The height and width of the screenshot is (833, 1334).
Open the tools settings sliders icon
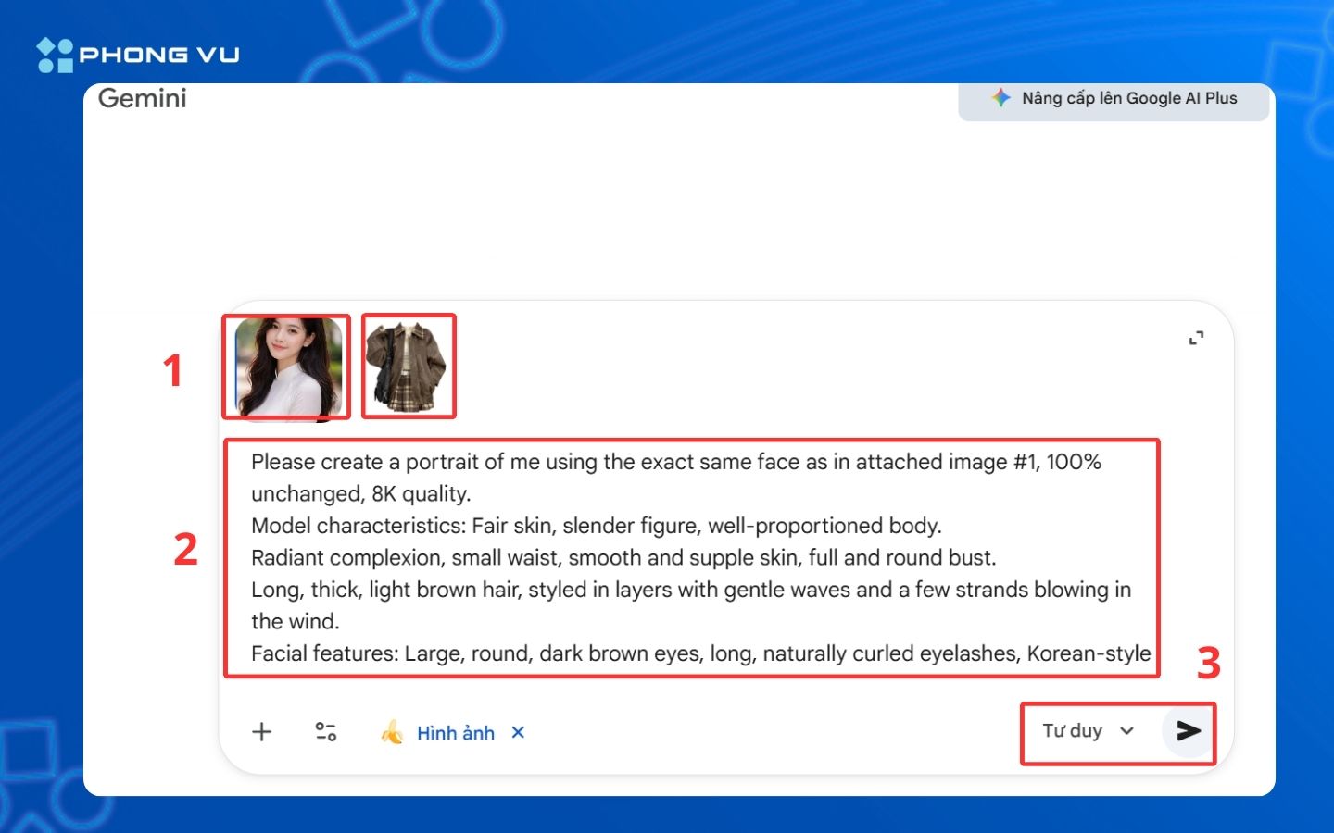click(x=325, y=732)
